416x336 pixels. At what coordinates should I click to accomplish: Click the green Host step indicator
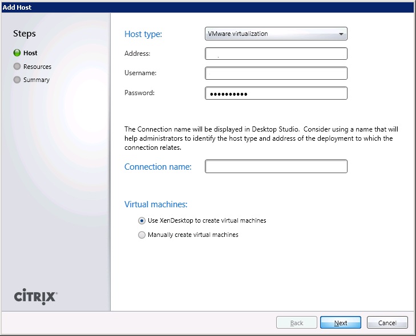point(17,53)
